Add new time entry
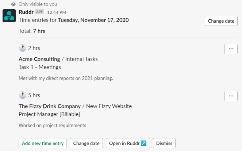The width and height of the screenshot is (242, 153). tap(43, 143)
